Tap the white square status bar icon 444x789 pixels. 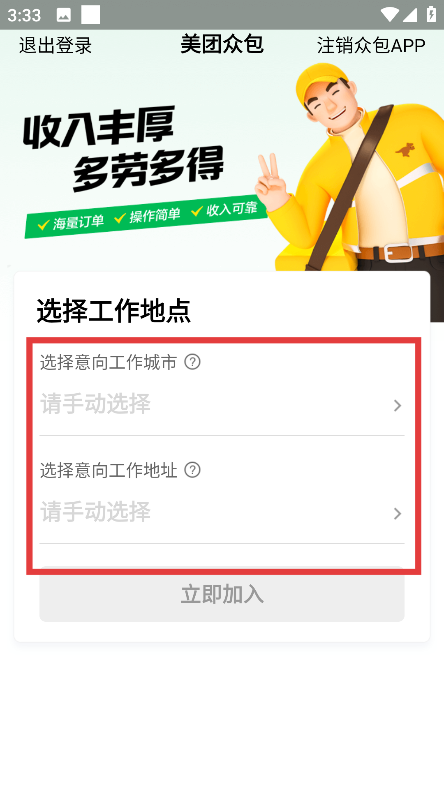click(x=91, y=15)
